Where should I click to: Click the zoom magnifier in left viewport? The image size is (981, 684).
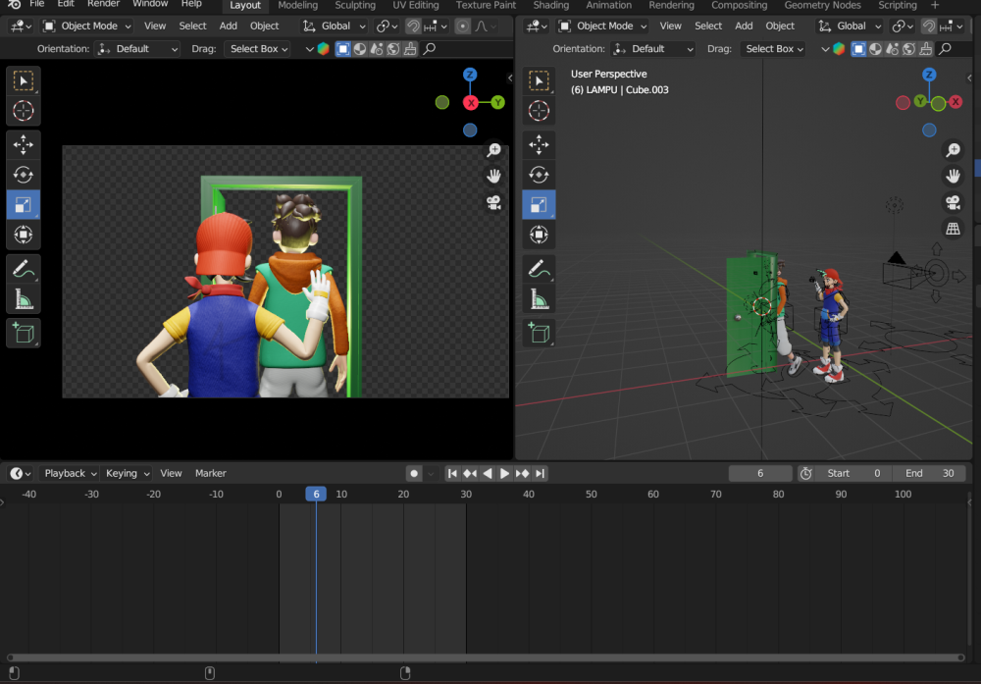point(493,150)
